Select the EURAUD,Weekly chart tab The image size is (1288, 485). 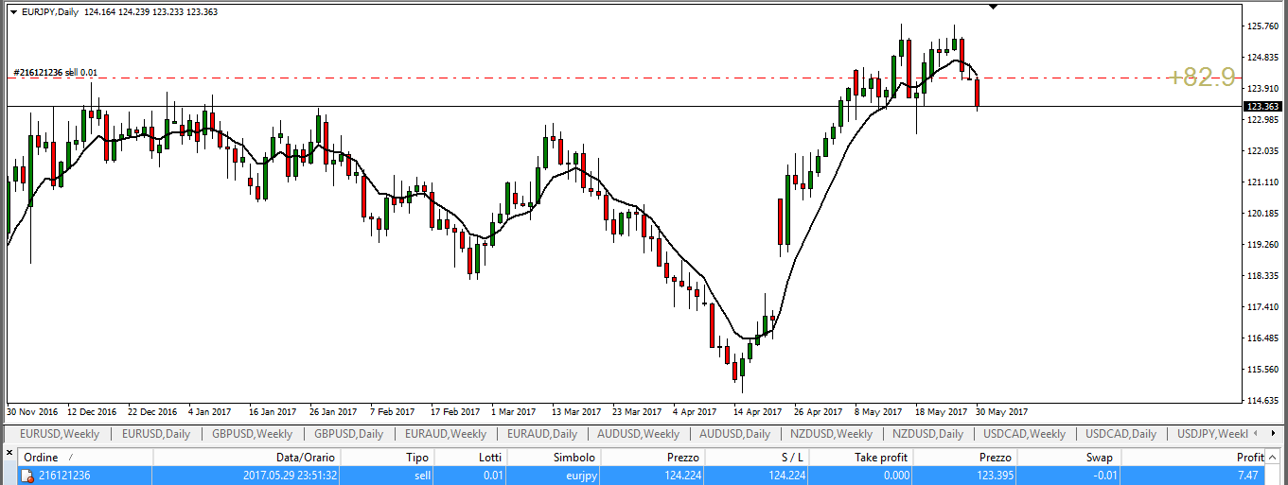[x=445, y=434]
